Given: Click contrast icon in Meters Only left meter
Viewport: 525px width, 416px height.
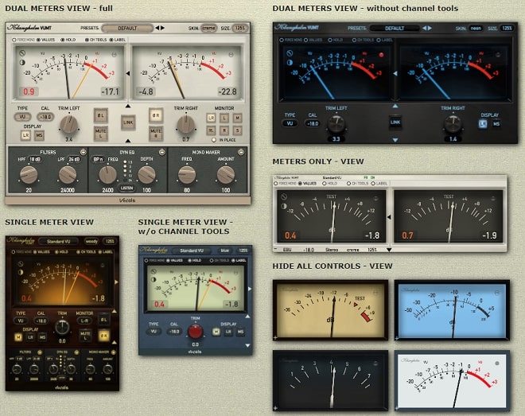Looking at the screenshot, I should pyautogui.click(x=284, y=206).
